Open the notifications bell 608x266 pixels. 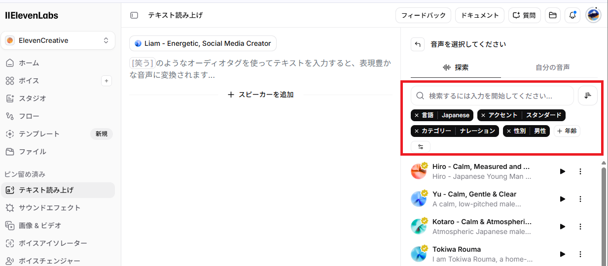(x=572, y=15)
